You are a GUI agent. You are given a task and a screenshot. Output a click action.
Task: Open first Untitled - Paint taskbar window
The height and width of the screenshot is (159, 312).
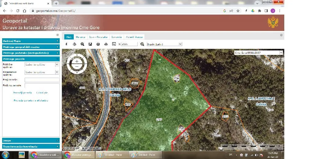tap(112, 155)
